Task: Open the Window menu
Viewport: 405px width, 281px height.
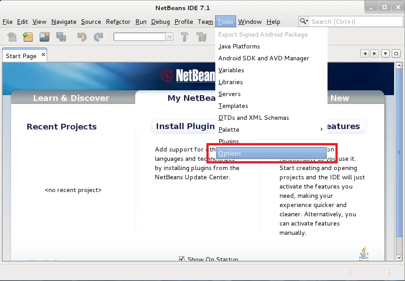Action: (x=250, y=22)
